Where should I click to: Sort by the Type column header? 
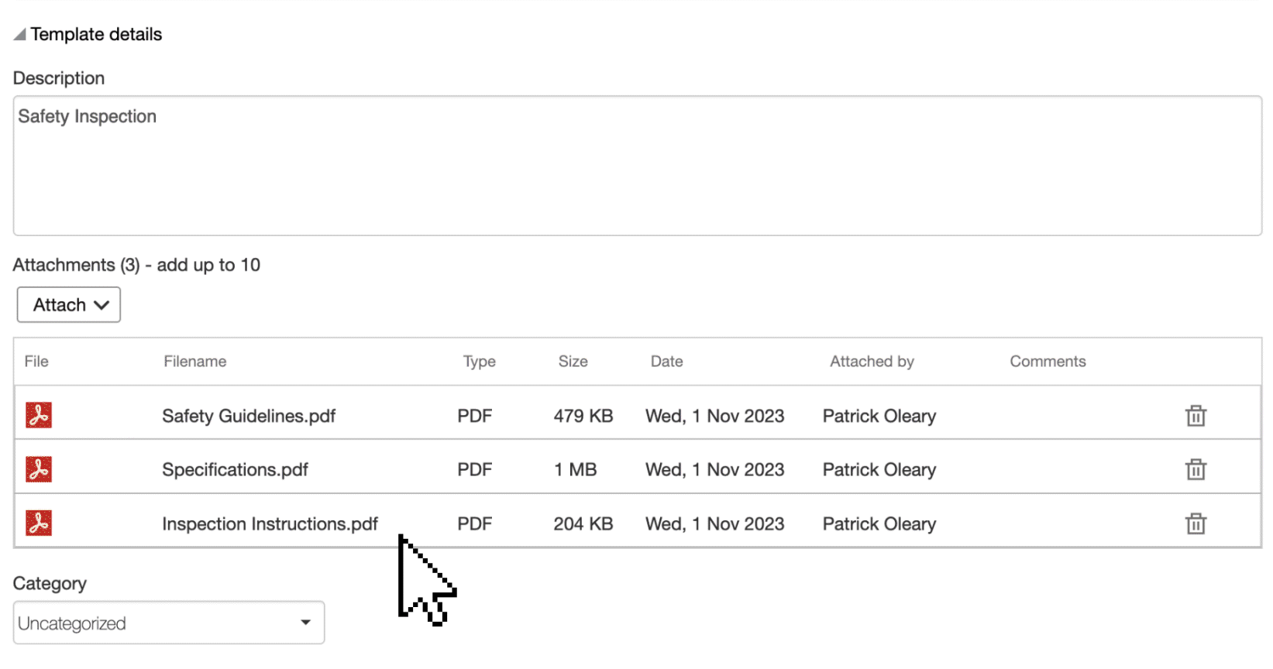pos(480,362)
